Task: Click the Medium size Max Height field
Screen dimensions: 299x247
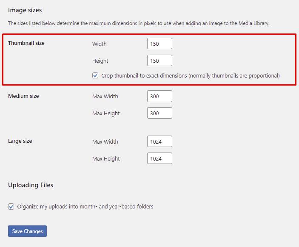Action: (x=159, y=113)
